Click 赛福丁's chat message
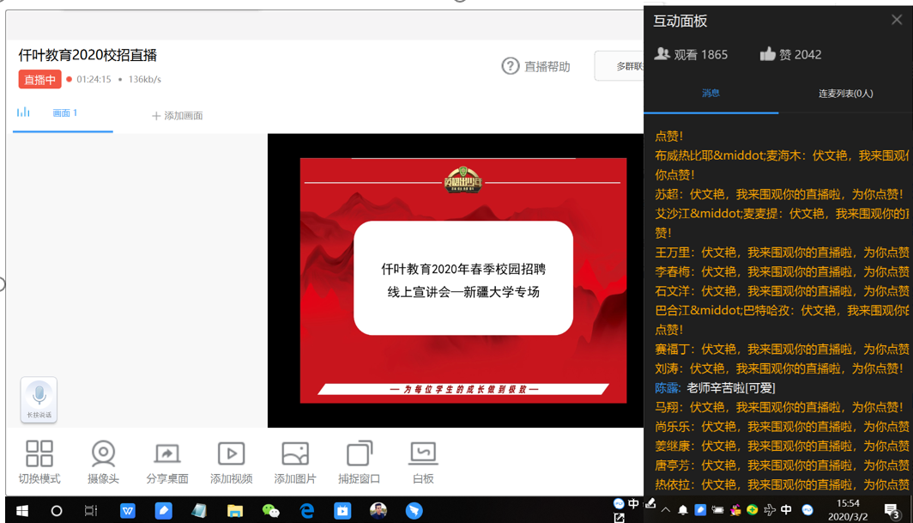 [x=782, y=350]
